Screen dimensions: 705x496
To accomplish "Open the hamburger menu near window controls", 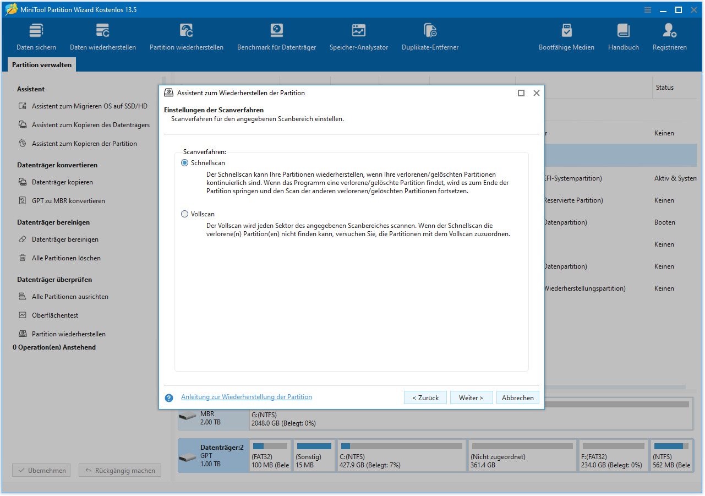I will [x=647, y=9].
